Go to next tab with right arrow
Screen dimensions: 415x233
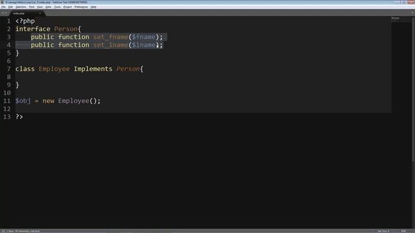[6, 13]
